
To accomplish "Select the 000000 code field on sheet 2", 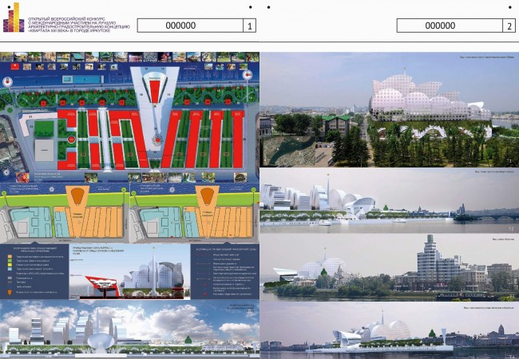I will tap(450, 26).
